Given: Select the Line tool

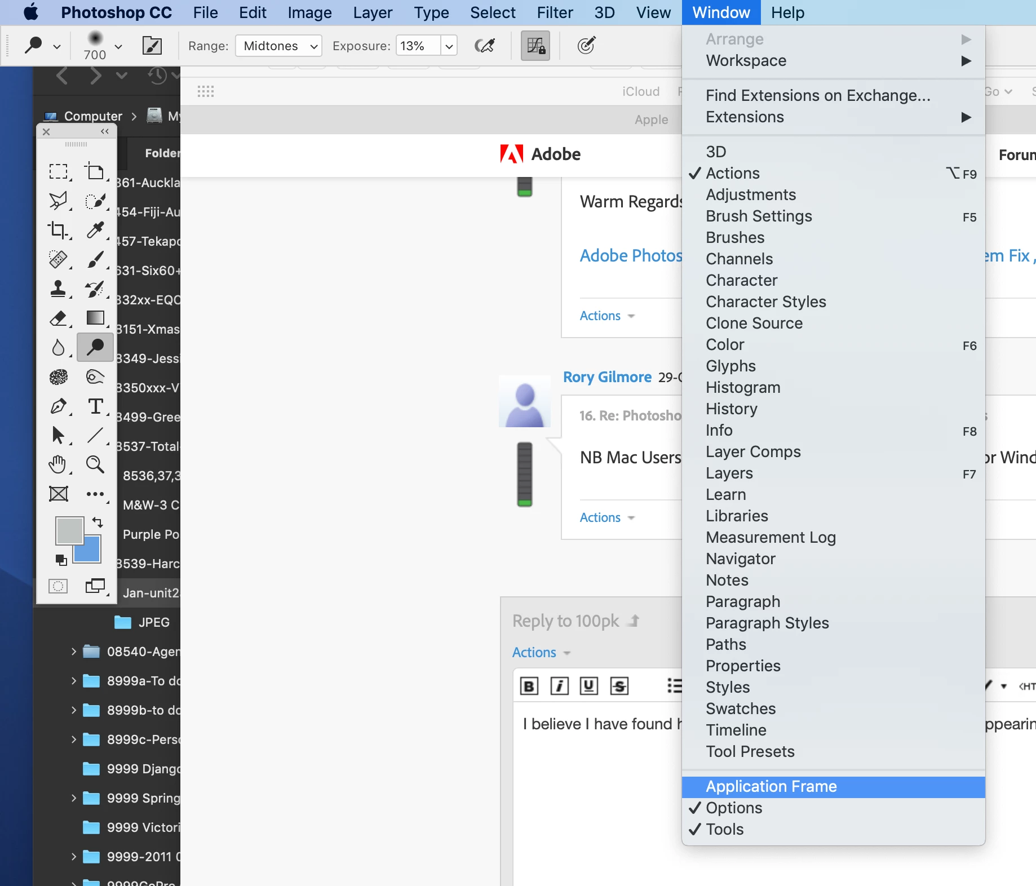Looking at the screenshot, I should (x=95, y=435).
